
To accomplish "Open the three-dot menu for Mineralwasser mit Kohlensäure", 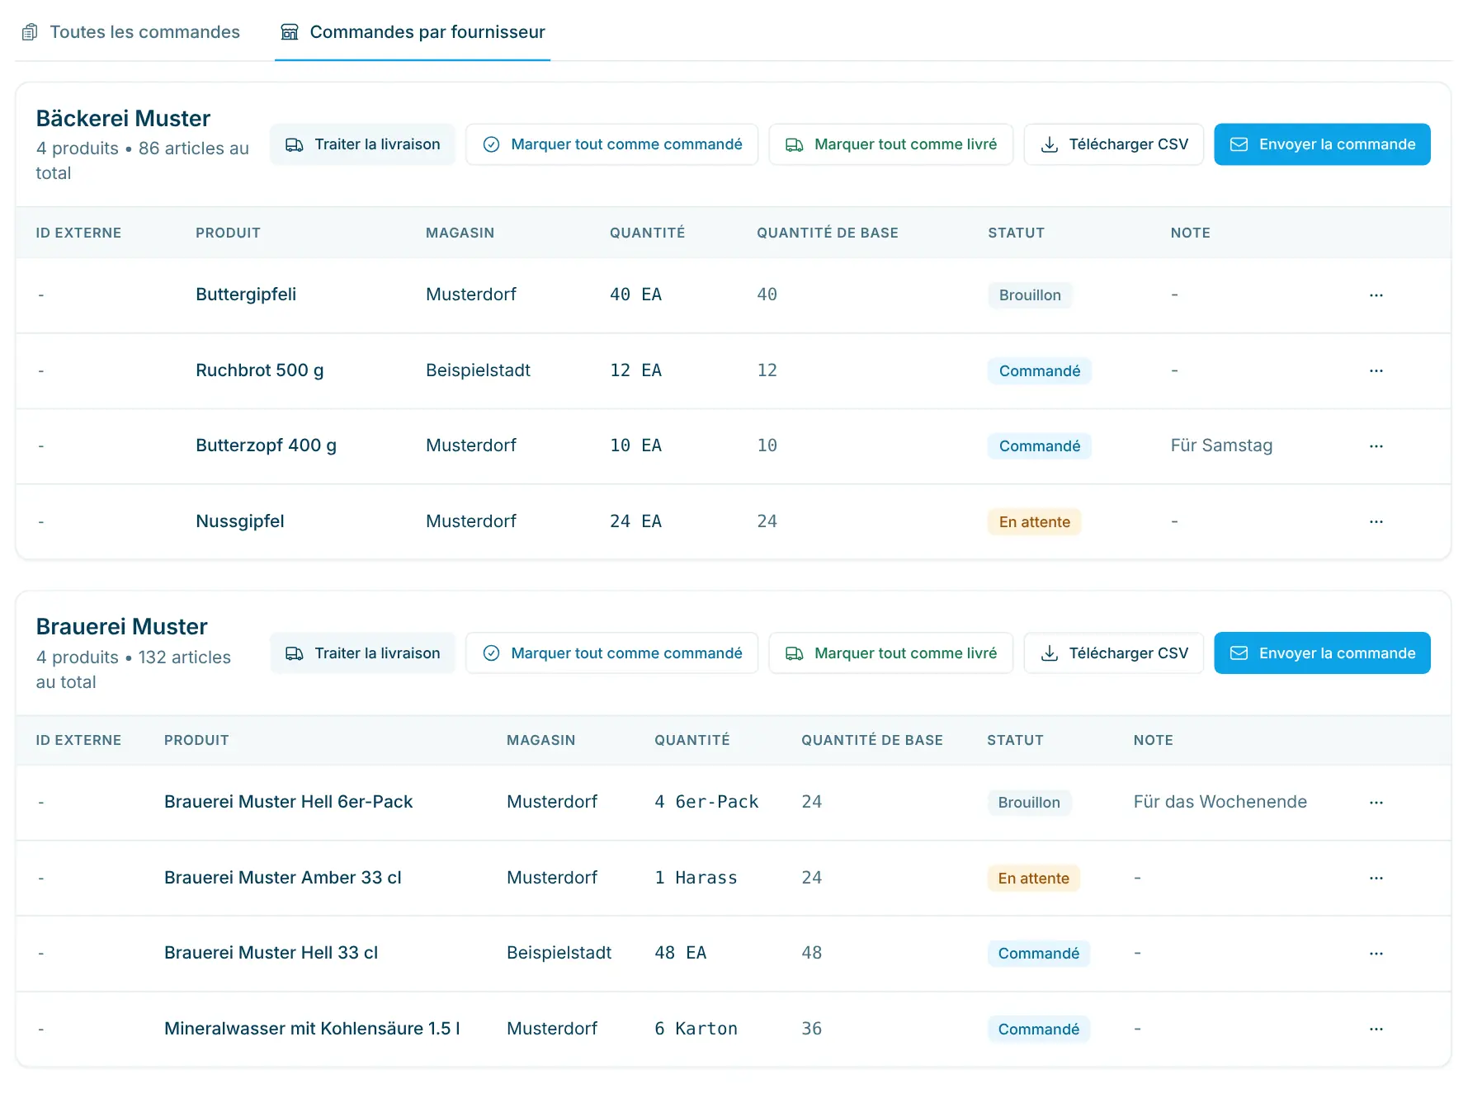I will tap(1376, 1030).
